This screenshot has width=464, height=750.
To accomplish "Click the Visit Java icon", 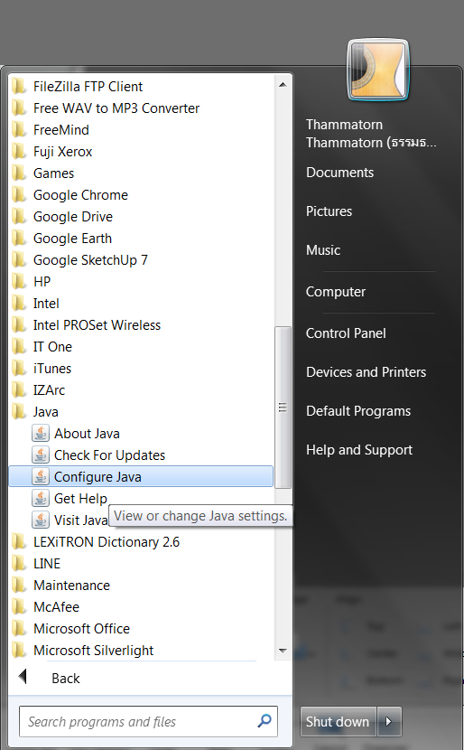I will [41, 520].
